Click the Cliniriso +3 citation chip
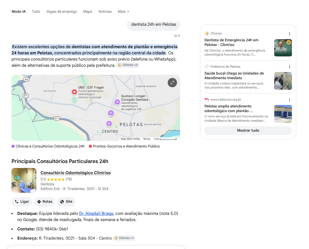This screenshot has width=309, height=249. pyautogui.click(x=128, y=65)
